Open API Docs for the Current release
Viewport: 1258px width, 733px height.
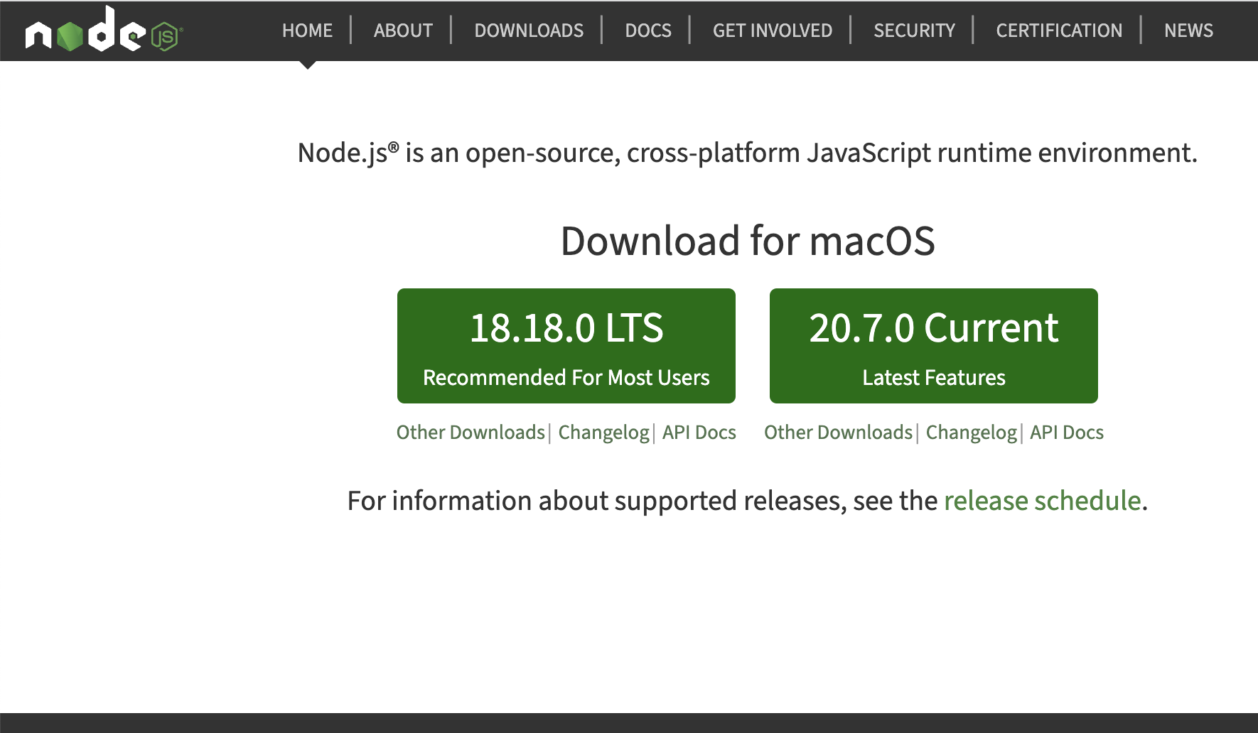(x=1066, y=433)
